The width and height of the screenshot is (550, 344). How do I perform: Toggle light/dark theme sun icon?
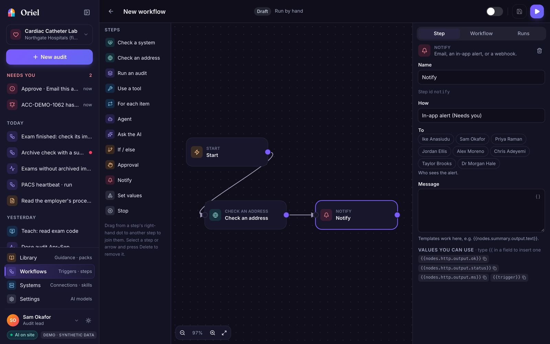click(88, 320)
